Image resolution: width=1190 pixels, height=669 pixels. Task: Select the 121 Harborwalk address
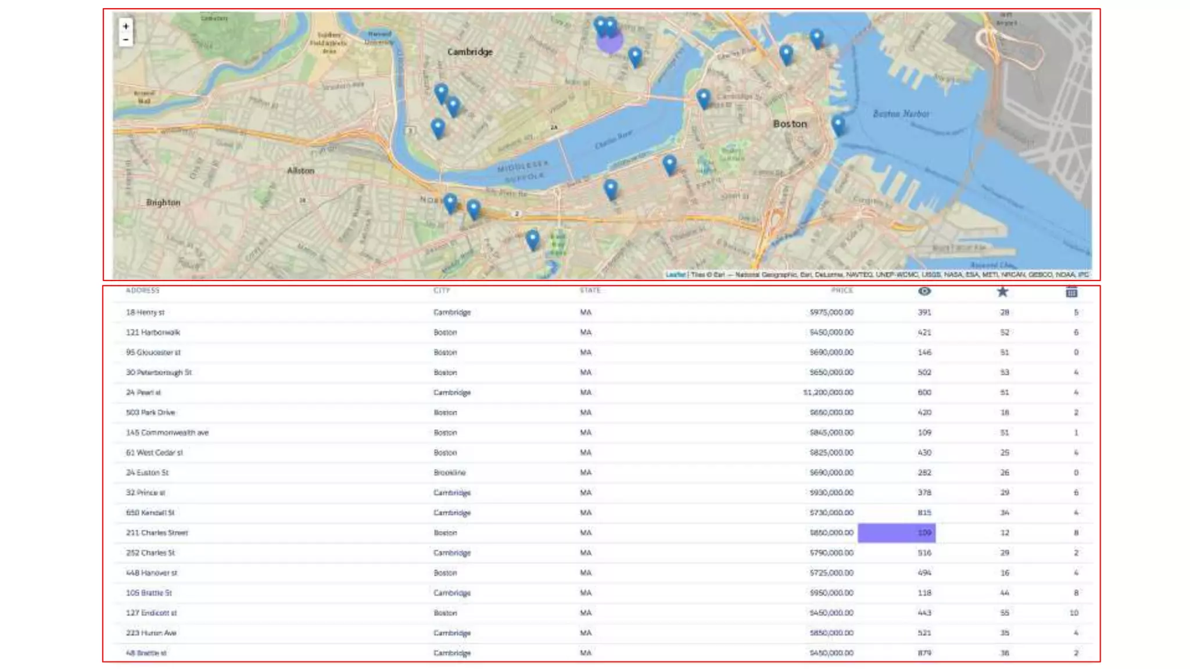coord(153,332)
